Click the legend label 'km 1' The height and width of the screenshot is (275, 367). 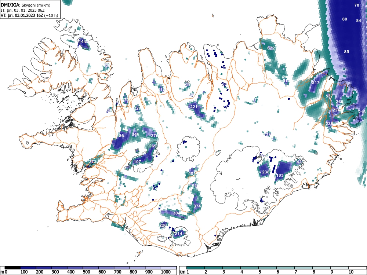pyautogui.click(x=185, y=272)
